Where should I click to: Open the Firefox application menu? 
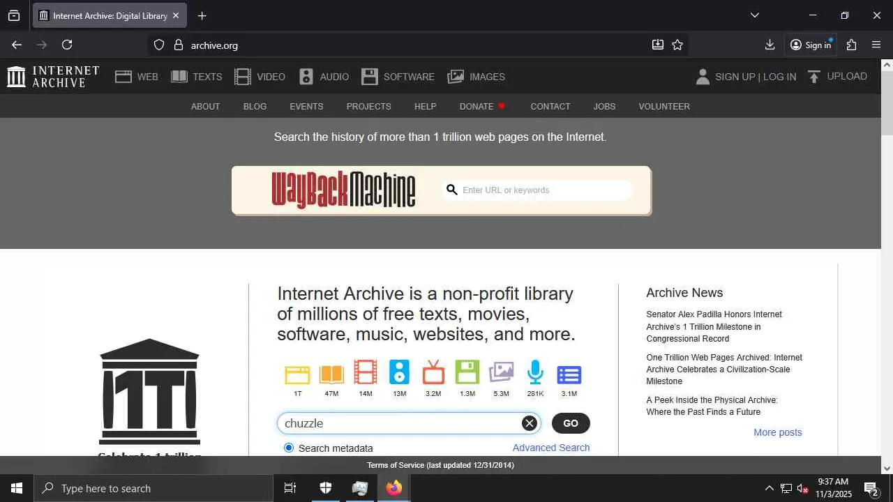[x=876, y=45]
